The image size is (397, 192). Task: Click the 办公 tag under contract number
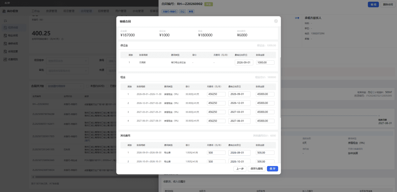[183, 11]
